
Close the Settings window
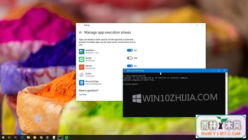[203, 25]
